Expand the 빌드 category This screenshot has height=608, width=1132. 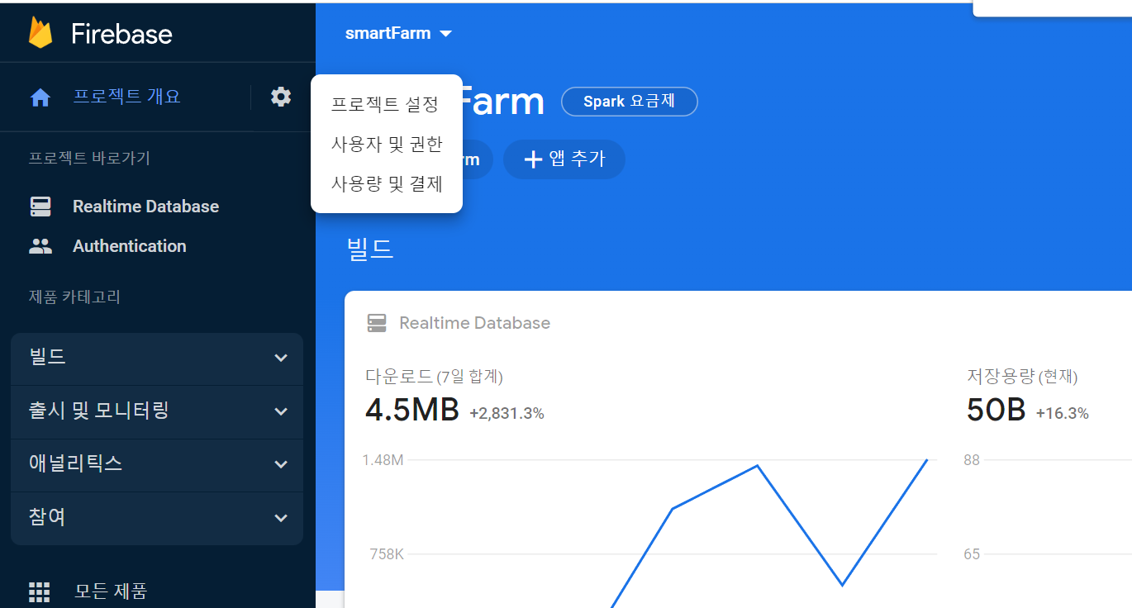[x=157, y=358]
